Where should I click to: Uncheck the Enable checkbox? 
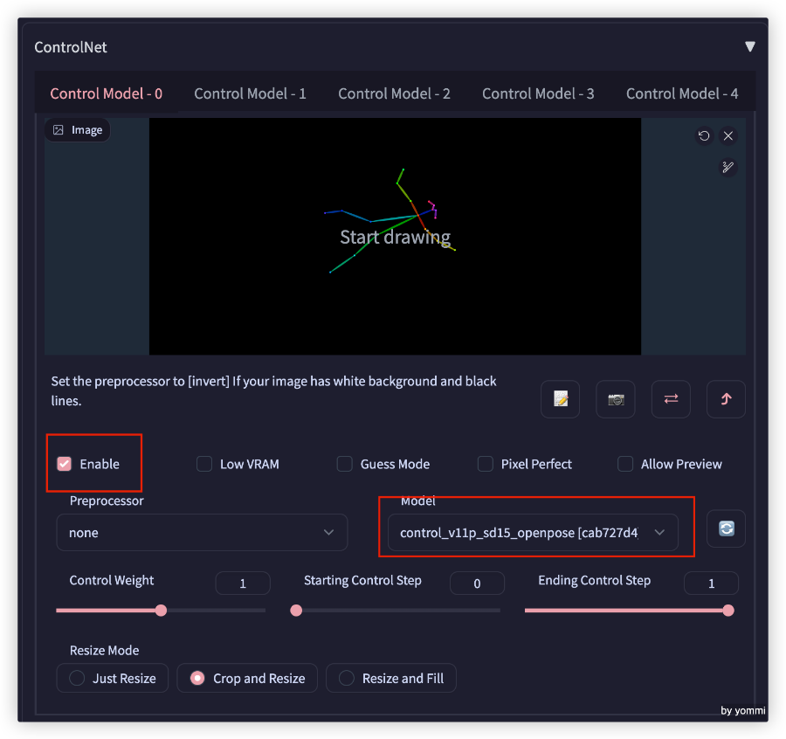64,464
